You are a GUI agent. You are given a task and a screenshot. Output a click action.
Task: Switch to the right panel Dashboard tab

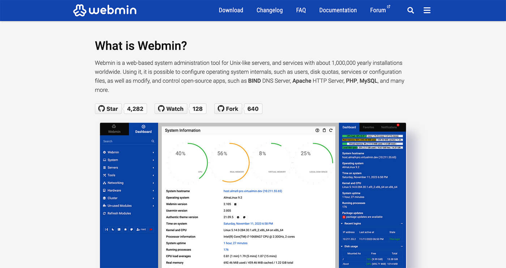point(349,127)
